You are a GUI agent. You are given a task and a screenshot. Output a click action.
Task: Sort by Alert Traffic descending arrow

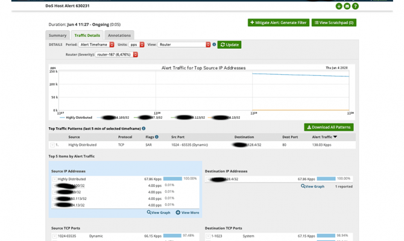[x=335, y=137]
